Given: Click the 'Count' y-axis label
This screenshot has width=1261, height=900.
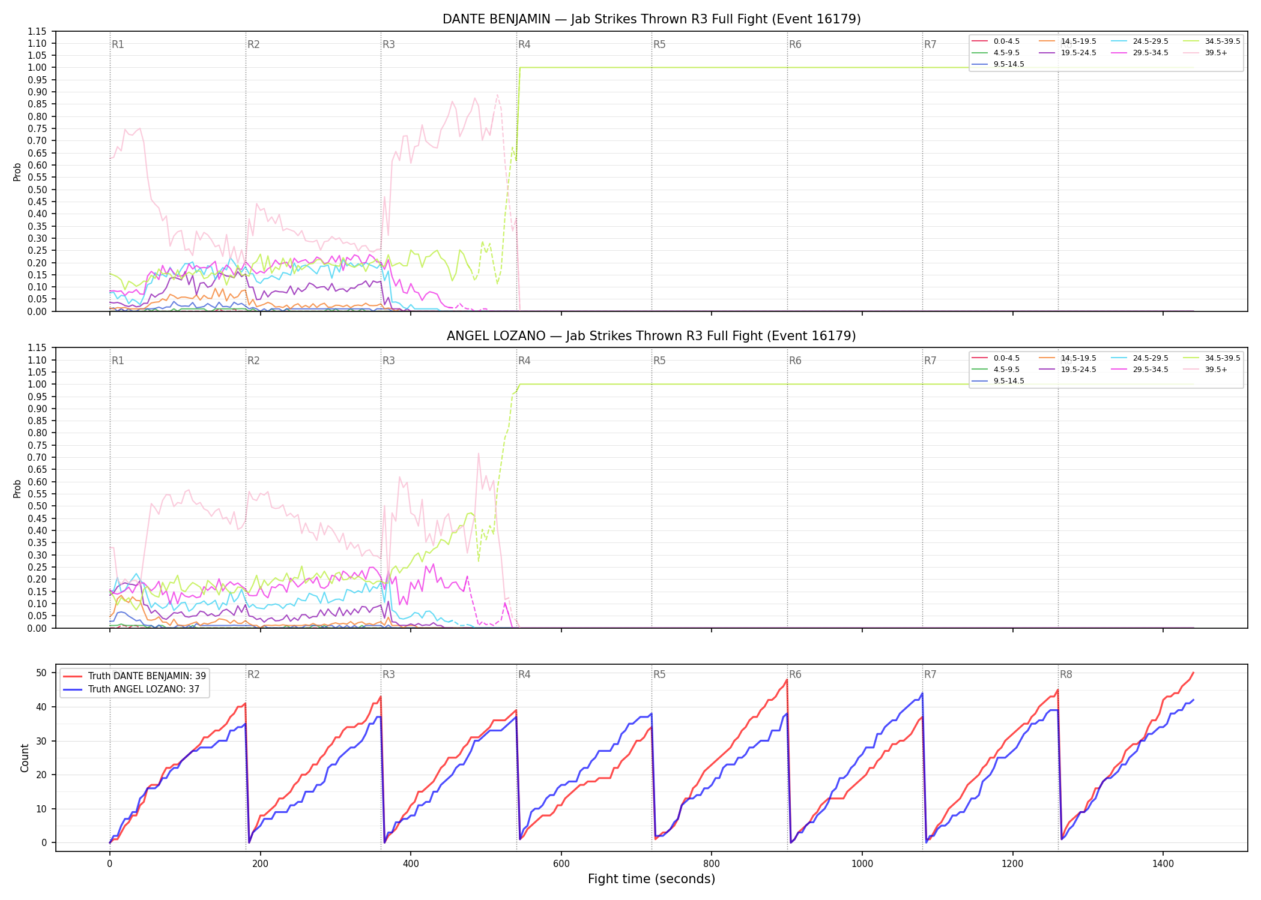Looking at the screenshot, I should tap(25, 758).
